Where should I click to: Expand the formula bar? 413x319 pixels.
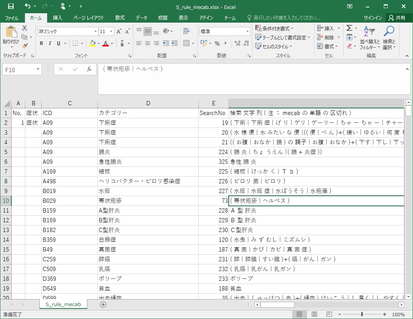pos(407,69)
